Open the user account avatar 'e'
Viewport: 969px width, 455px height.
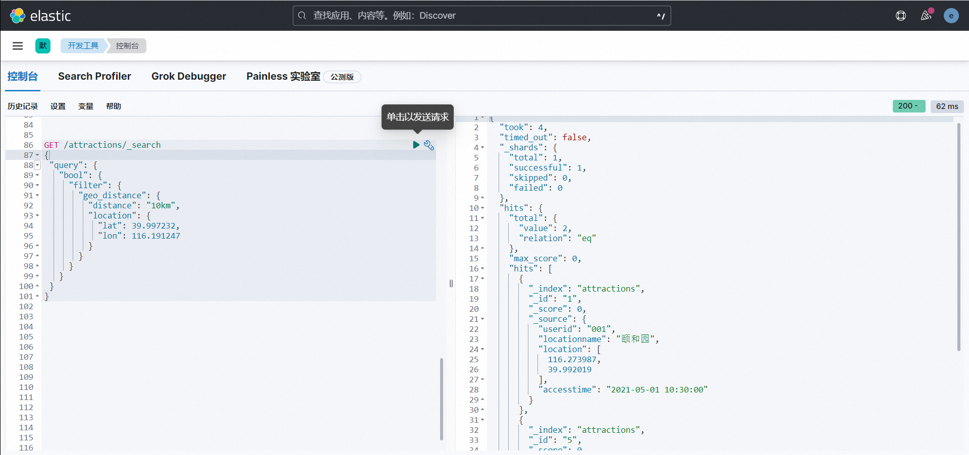pyautogui.click(x=951, y=16)
